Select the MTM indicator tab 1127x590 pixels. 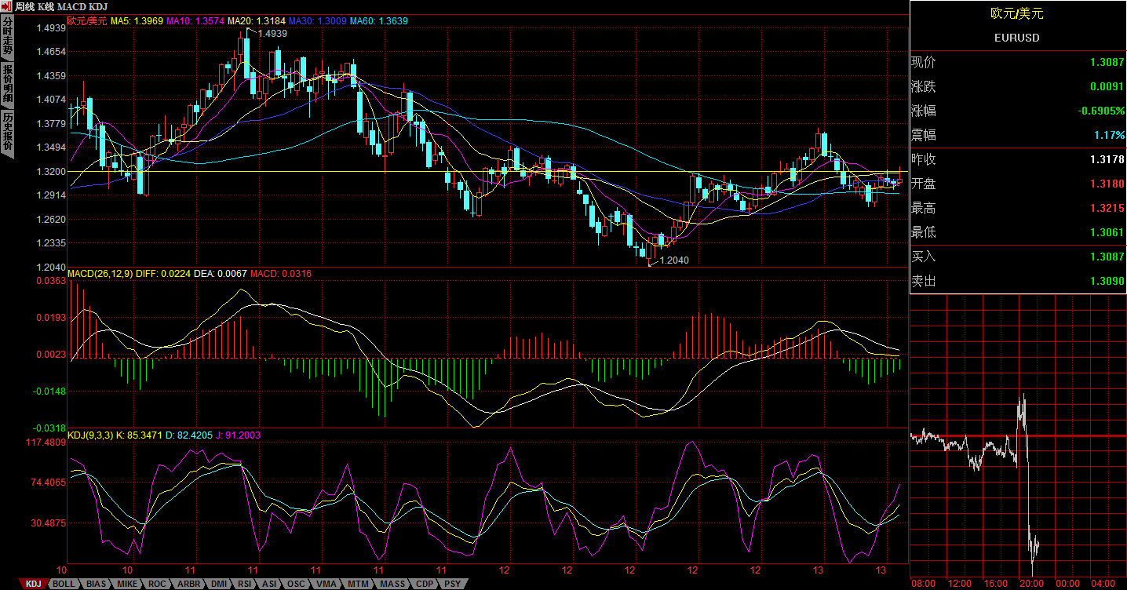[358, 584]
